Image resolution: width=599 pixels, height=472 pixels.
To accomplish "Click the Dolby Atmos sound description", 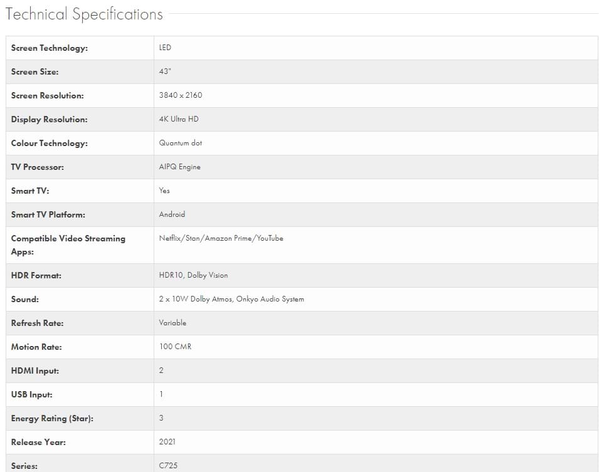I will tap(231, 299).
